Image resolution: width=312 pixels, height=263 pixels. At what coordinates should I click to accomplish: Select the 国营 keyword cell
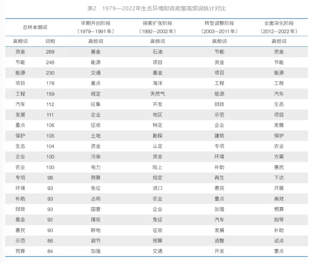96,209
